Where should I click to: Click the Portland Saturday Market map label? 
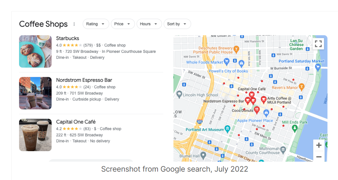(301, 61)
